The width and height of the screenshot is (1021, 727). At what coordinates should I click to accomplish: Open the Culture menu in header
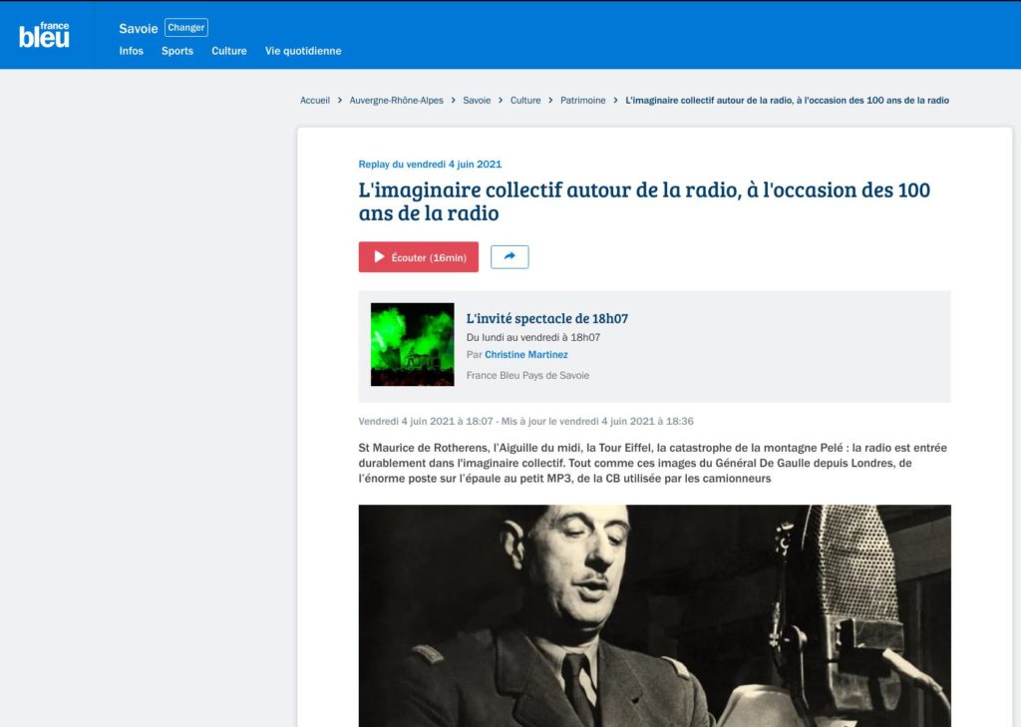(x=229, y=51)
